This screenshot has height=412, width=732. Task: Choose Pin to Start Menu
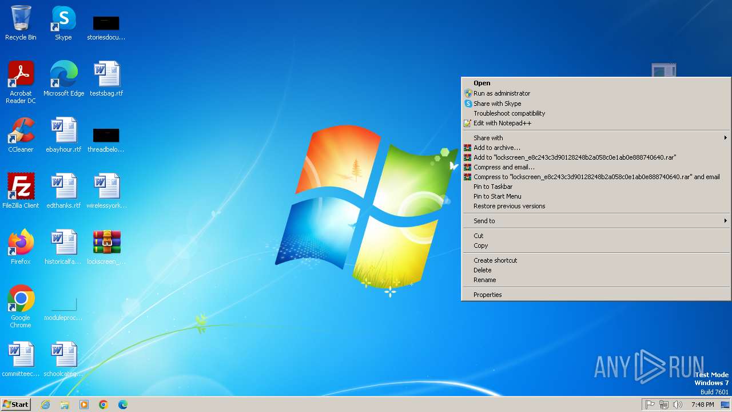(596, 196)
